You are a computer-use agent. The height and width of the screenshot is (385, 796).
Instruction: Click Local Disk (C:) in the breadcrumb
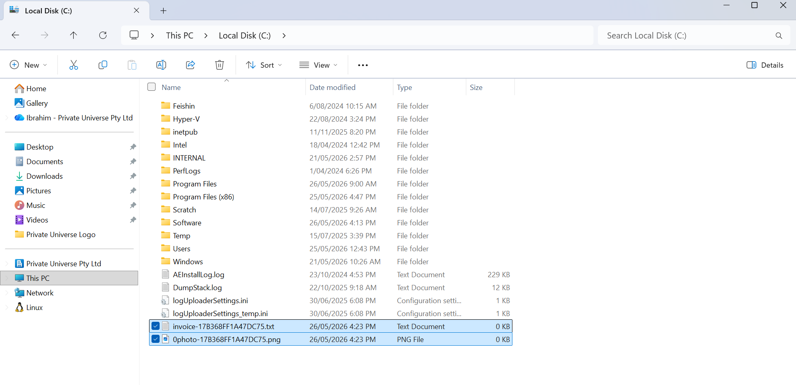click(x=245, y=36)
